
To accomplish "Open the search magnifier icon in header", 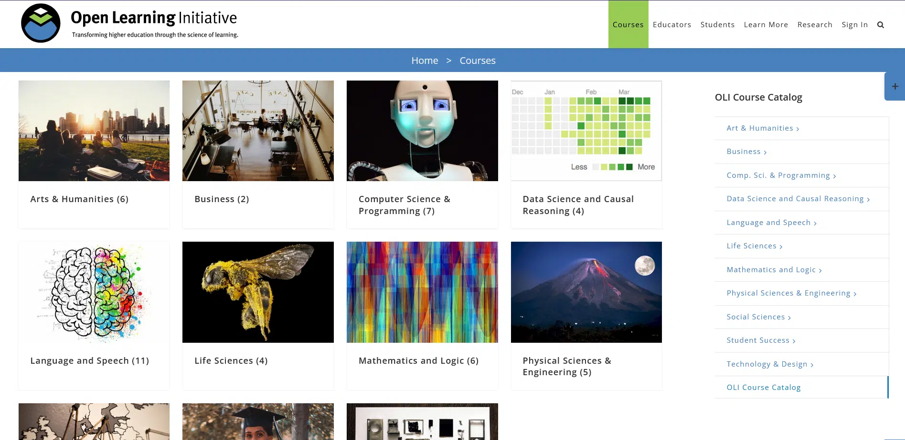I will coord(881,25).
